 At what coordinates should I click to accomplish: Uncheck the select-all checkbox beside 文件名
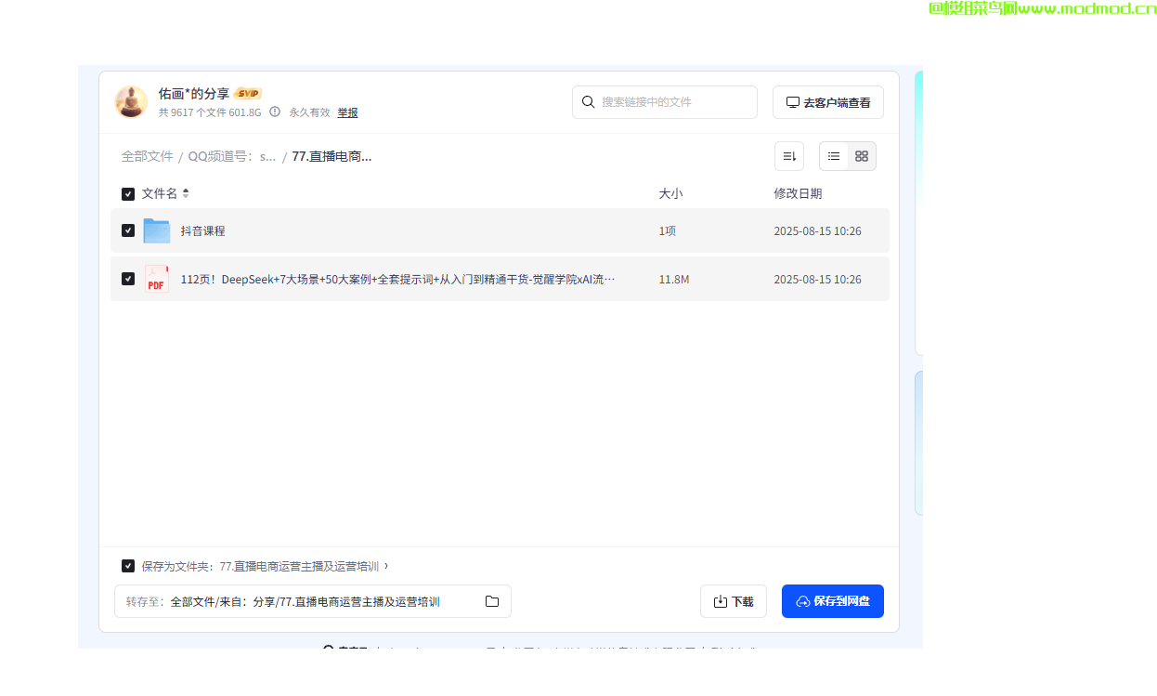click(x=128, y=193)
